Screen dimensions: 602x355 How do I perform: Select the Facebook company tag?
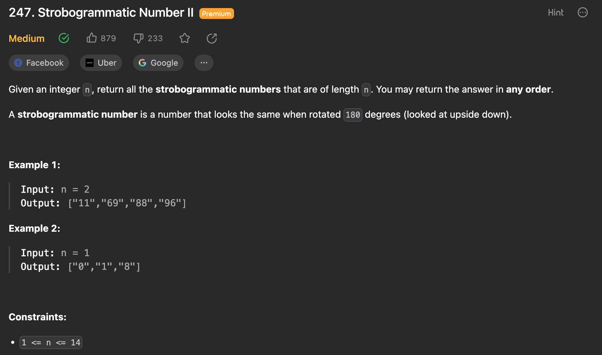(x=39, y=63)
